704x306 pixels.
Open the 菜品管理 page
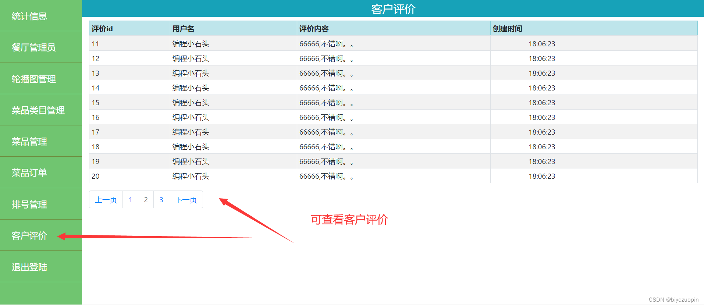tap(41, 141)
